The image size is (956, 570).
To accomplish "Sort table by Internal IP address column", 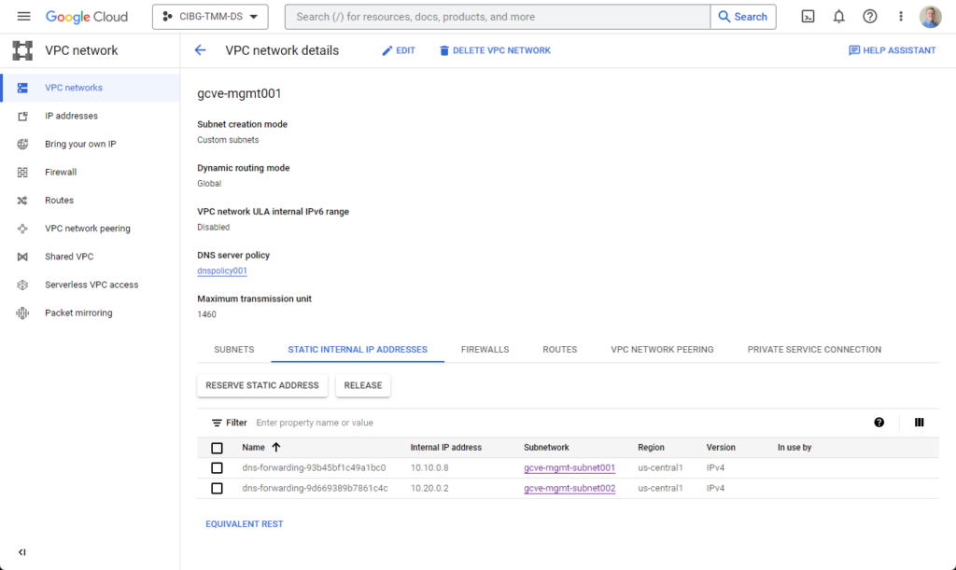I will (x=445, y=448).
